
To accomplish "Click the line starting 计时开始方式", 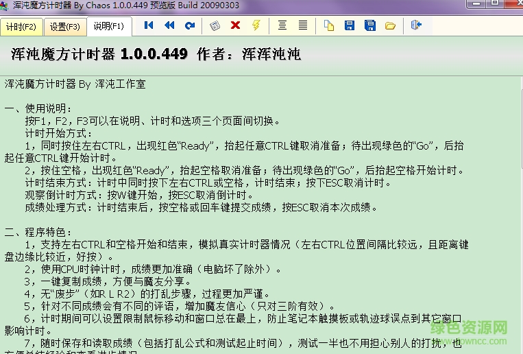I will click(59, 133).
